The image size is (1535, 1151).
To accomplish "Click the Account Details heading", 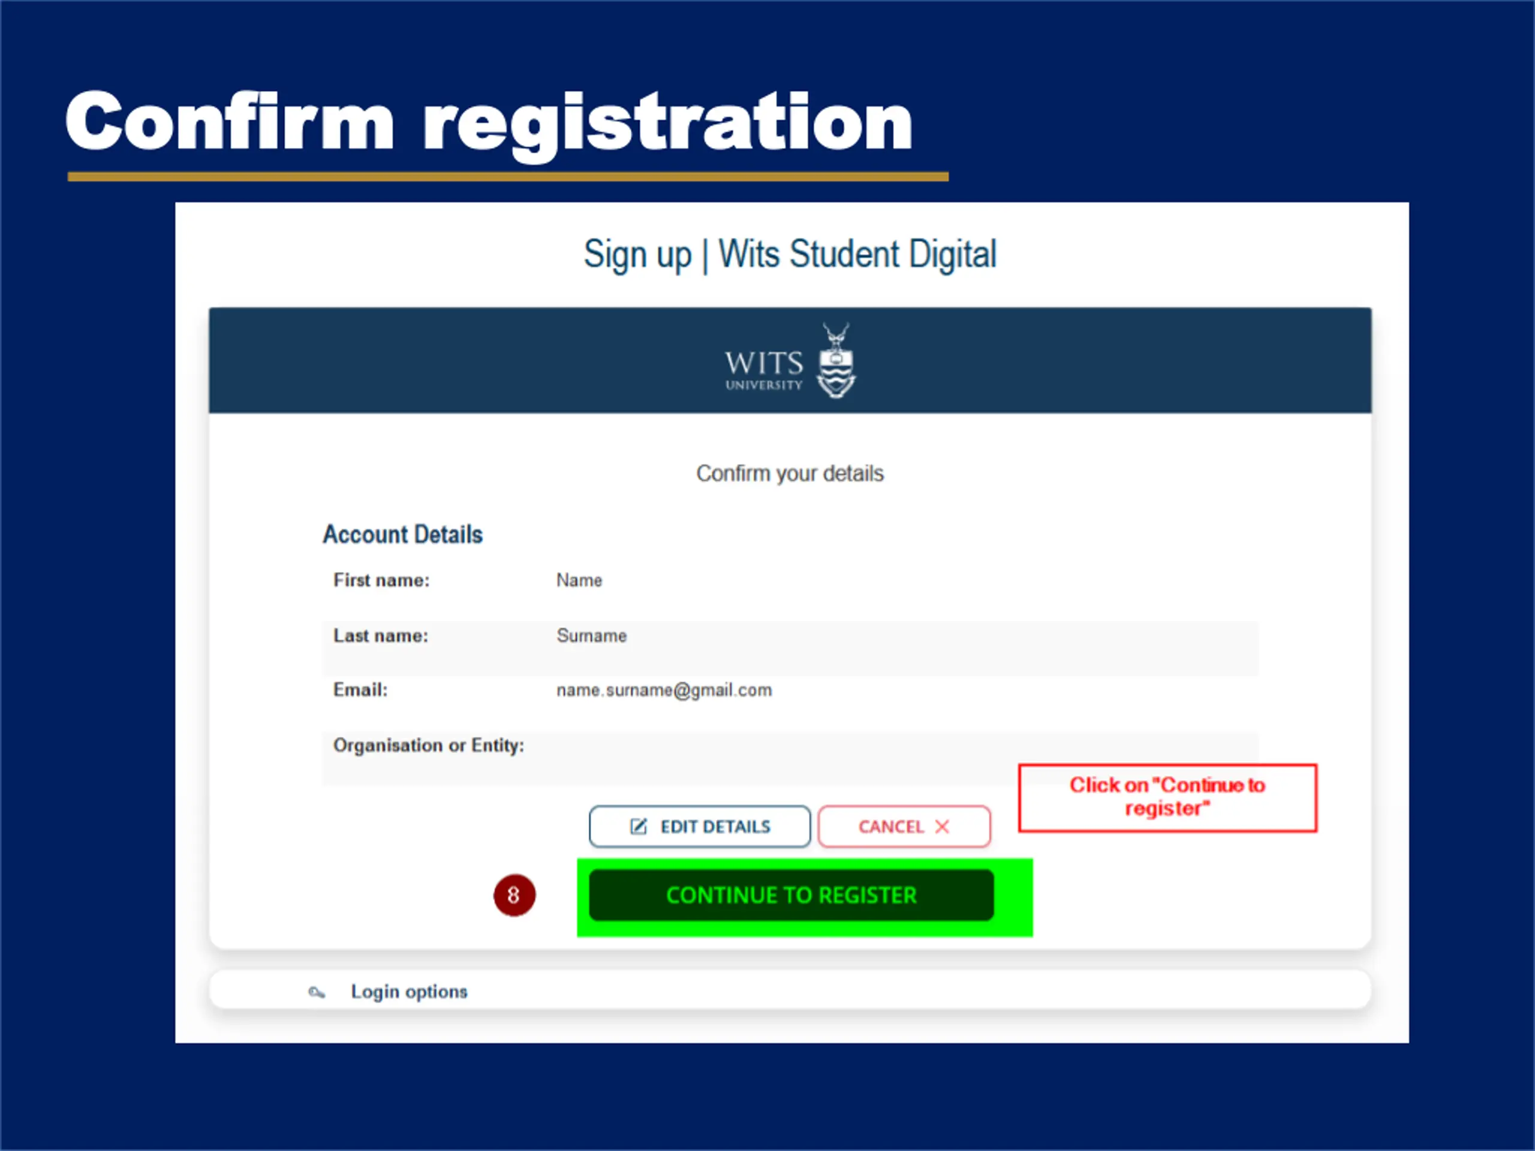I will click(x=402, y=534).
